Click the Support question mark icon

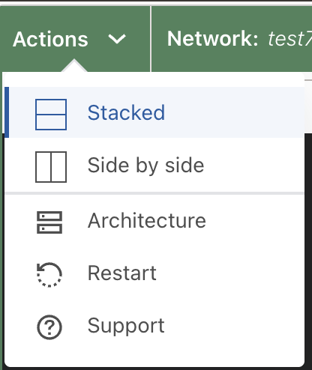[x=49, y=327]
